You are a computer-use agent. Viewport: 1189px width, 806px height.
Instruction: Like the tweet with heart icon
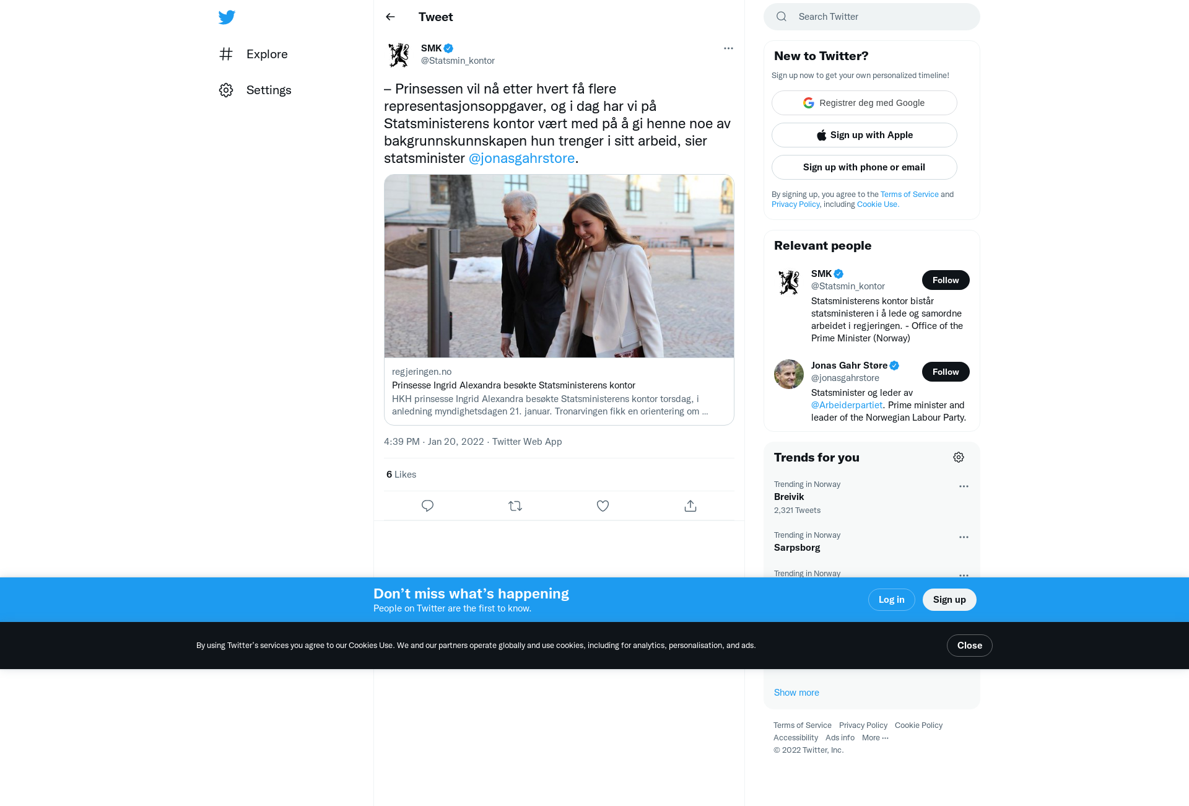point(603,506)
